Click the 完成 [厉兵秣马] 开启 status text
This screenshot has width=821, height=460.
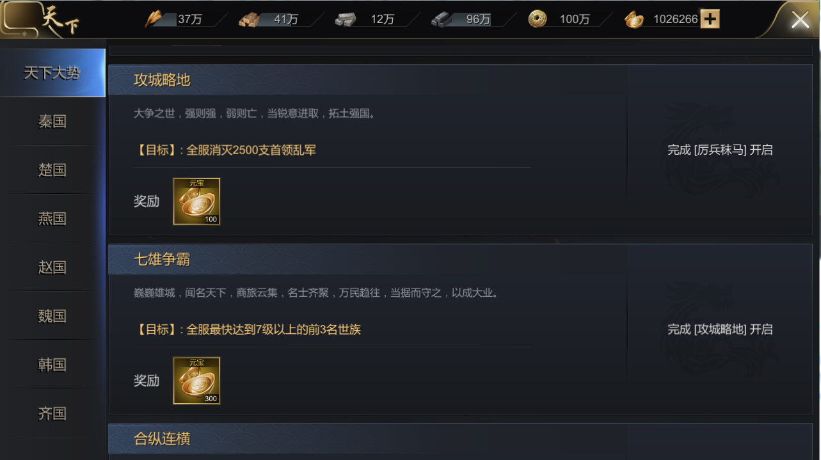tap(720, 150)
